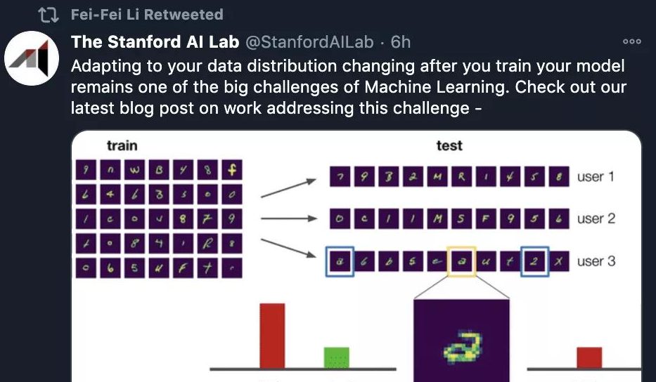
Task: Click "The Stanford AI Lab" display name
Action: tap(155, 42)
